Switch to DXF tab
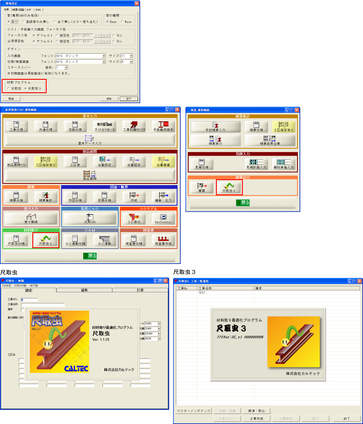Viewport: 363px width, 424px height. [29, 10]
